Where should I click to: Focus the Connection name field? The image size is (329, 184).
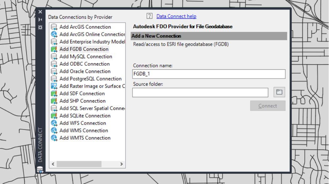[x=209, y=74]
